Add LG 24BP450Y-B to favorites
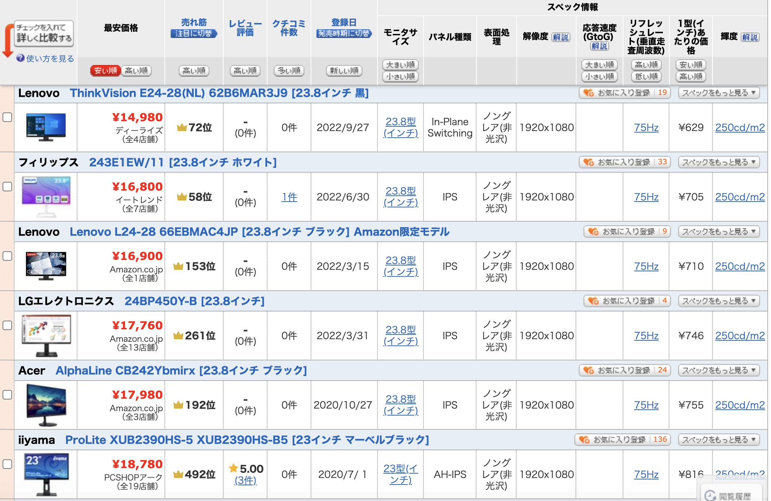 pos(627,301)
